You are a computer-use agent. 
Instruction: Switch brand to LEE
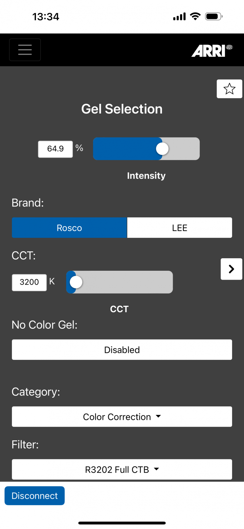pos(180,228)
